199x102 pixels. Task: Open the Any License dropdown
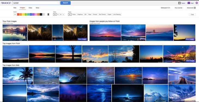click(x=179, y=8)
